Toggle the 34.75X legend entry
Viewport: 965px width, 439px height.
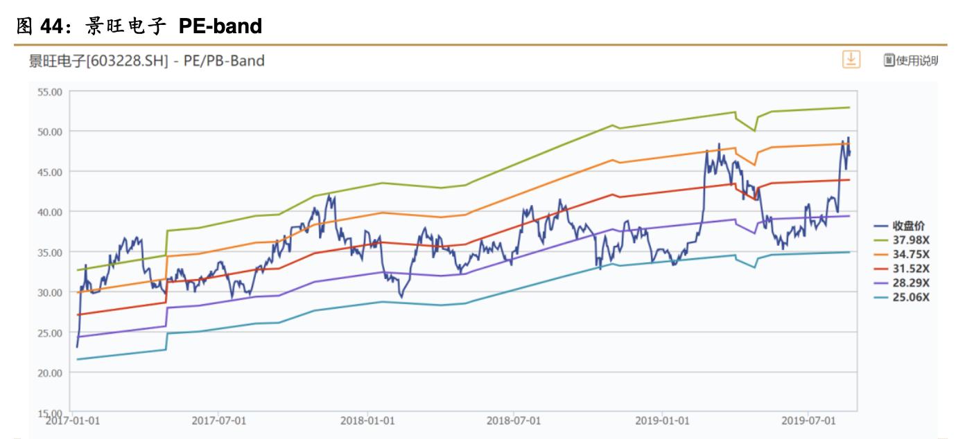tap(912, 254)
